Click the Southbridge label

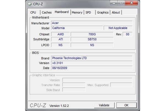click(x=41, y=39)
